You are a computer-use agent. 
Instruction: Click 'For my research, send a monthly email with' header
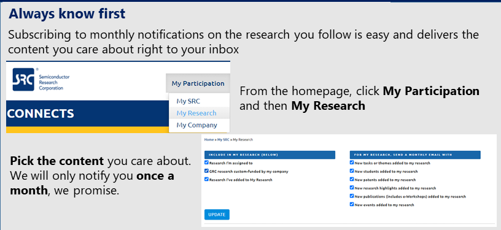415,155
